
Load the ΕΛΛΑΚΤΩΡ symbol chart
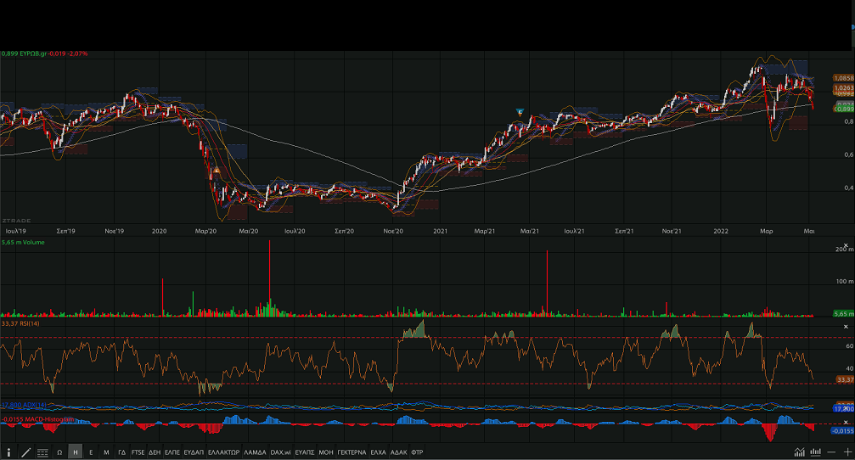223,452
